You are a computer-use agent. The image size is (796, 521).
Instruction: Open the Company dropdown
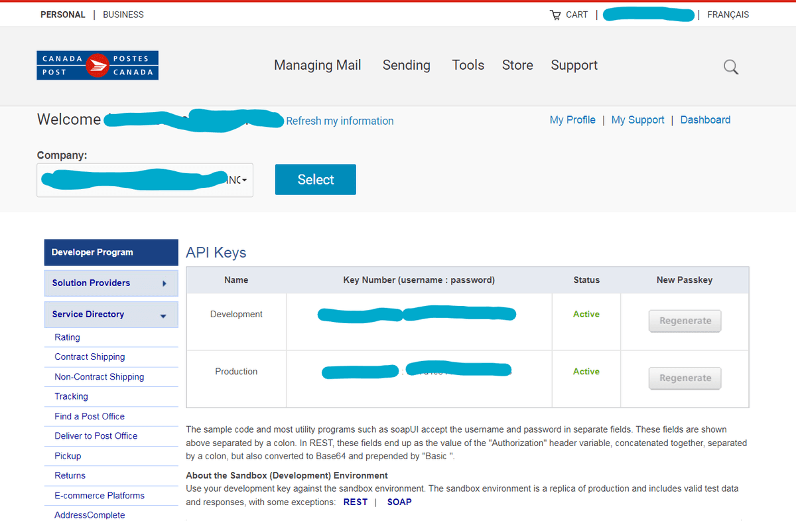pos(145,180)
